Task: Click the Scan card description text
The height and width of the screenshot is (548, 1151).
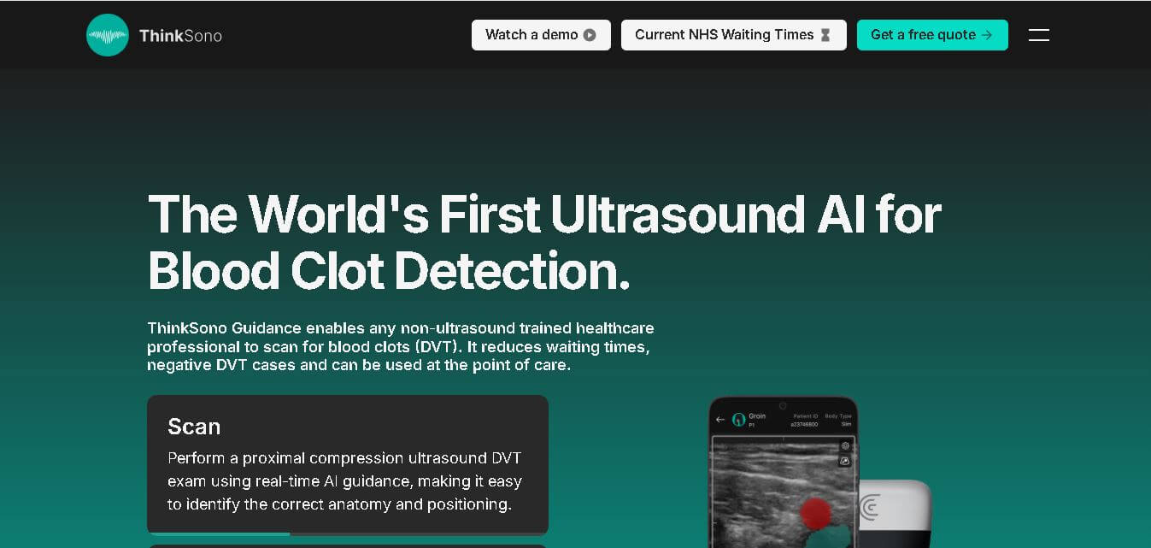Action: pyautogui.click(x=345, y=481)
